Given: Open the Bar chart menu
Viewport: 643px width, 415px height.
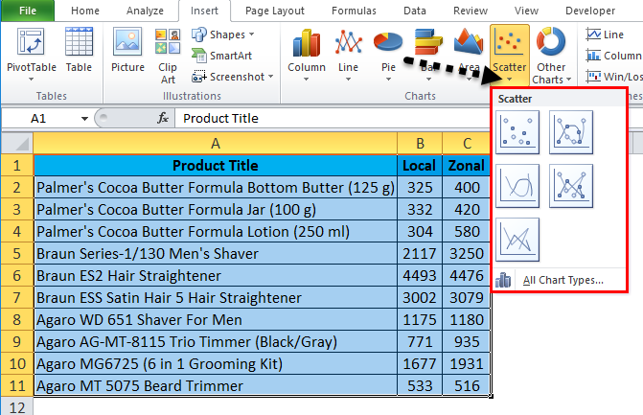Looking at the screenshot, I should pyautogui.click(x=428, y=55).
